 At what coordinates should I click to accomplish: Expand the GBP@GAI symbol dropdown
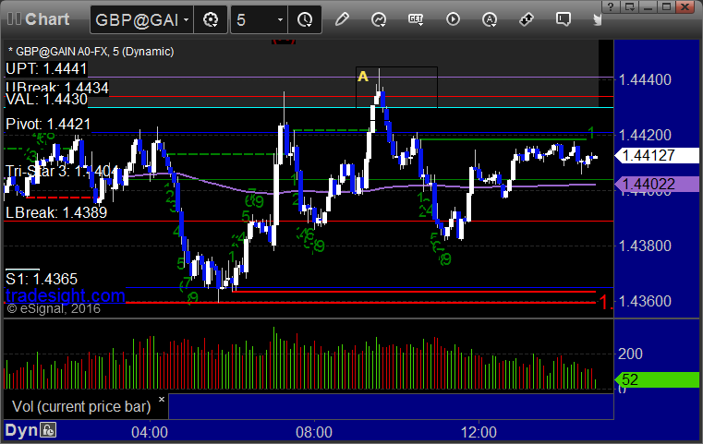(186, 20)
